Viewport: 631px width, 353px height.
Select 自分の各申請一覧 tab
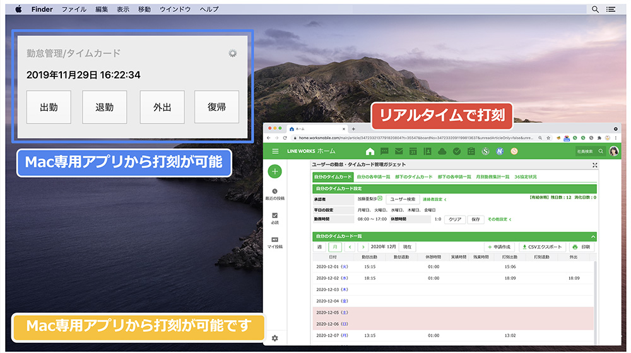point(373,177)
